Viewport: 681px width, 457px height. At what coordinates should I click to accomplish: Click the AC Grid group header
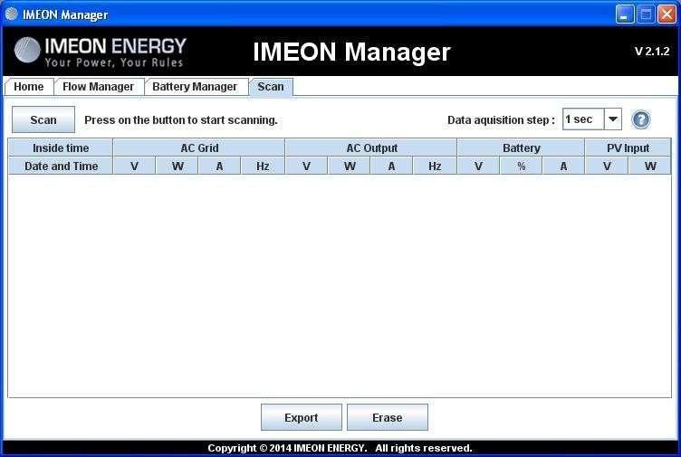click(199, 148)
